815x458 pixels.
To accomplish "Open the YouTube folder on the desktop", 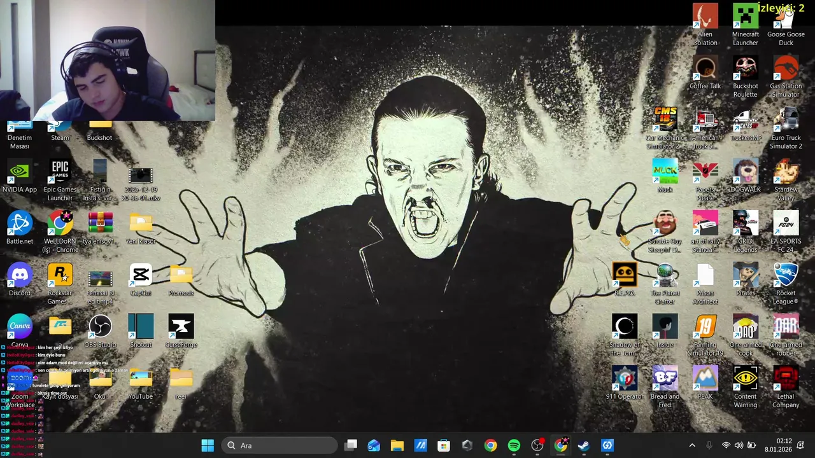I will [x=141, y=383].
